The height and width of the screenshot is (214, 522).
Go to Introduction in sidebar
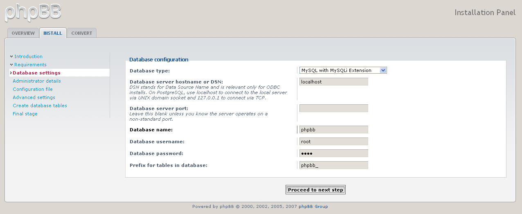coord(28,56)
